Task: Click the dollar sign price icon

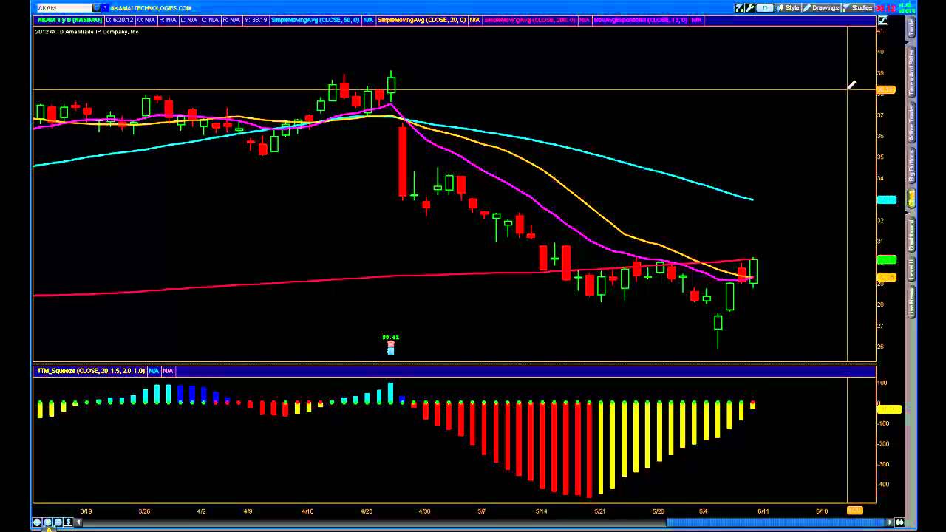Action: tap(68, 522)
